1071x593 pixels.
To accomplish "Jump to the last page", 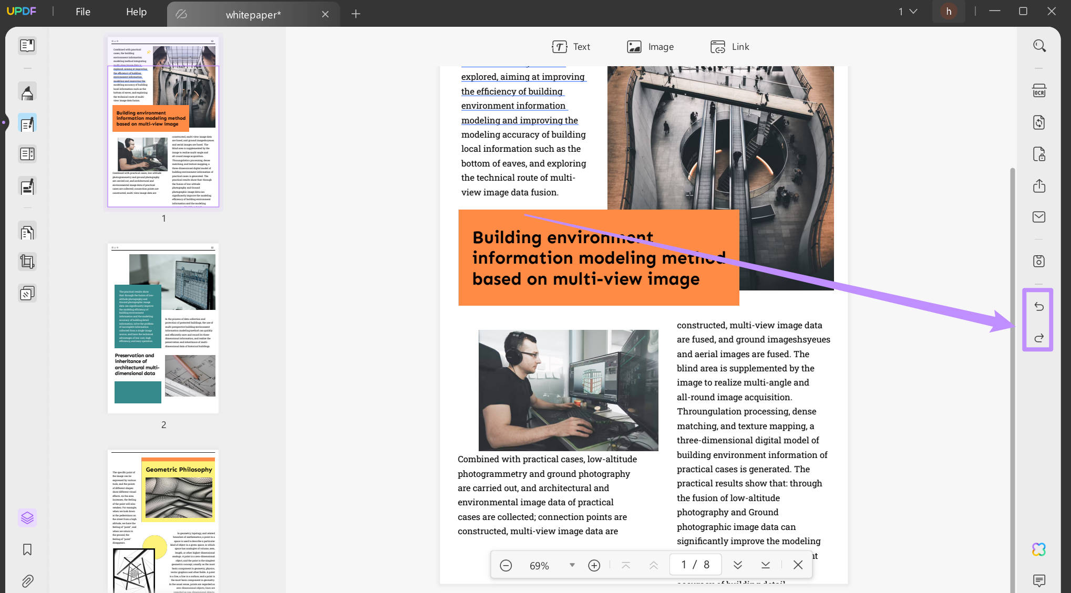I will (x=766, y=565).
